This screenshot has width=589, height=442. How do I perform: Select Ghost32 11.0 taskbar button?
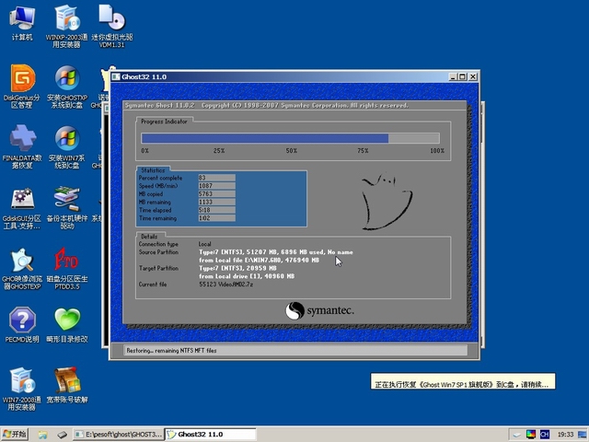pos(211,434)
